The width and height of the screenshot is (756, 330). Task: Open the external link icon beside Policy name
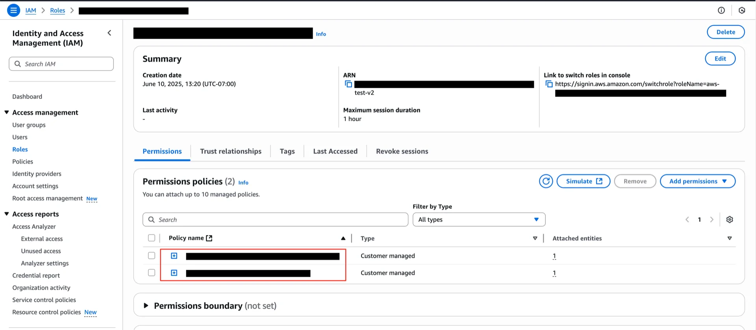click(209, 238)
